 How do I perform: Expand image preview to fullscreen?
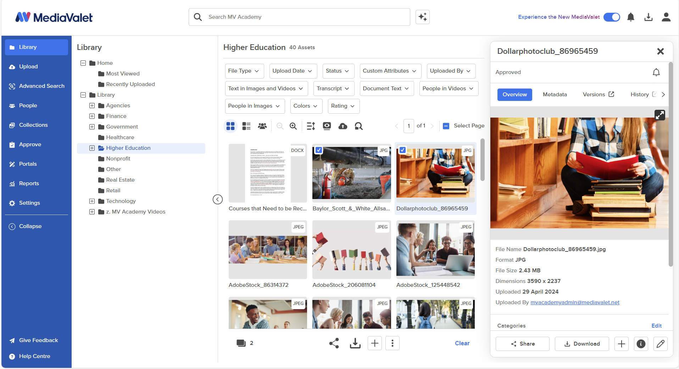(659, 115)
